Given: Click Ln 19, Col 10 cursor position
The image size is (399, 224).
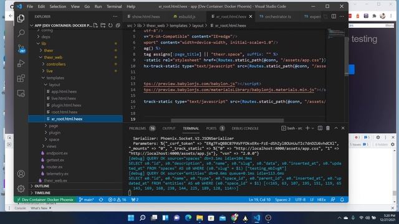Looking at the screenshot, I should click(259, 200).
